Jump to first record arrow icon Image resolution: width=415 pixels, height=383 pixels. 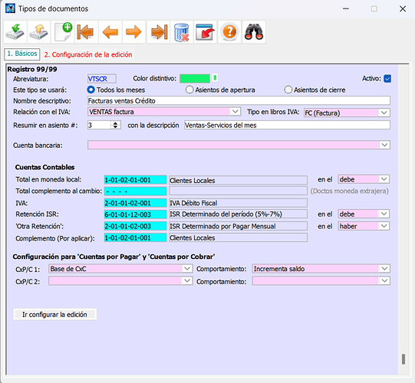click(86, 32)
